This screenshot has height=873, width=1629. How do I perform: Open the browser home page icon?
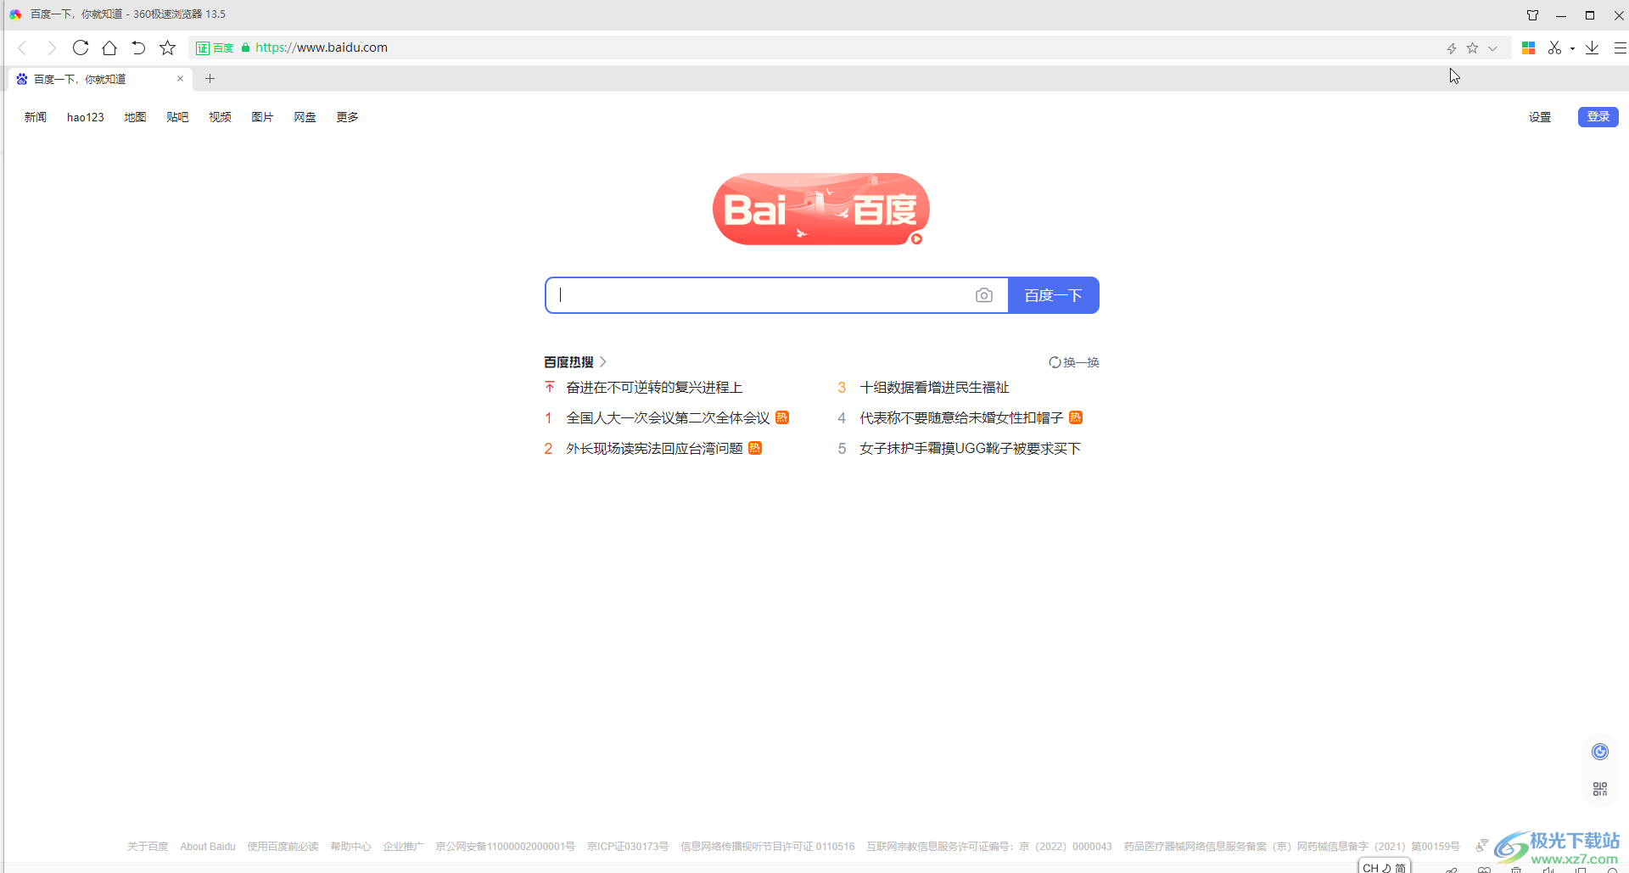point(109,48)
